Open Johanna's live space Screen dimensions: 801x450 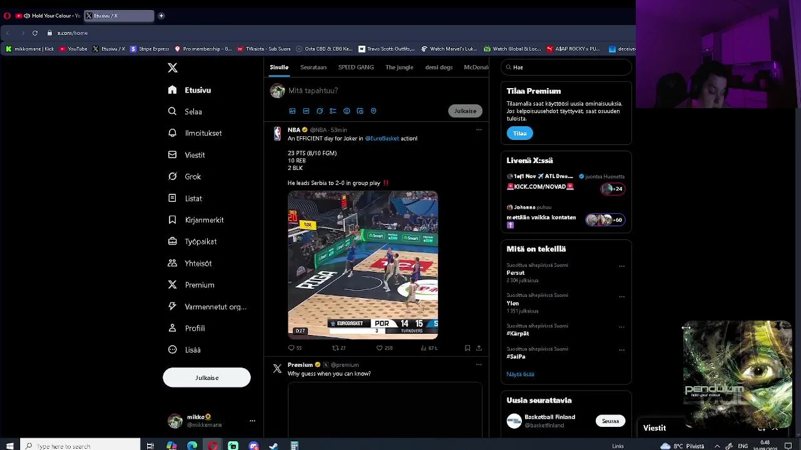566,216
